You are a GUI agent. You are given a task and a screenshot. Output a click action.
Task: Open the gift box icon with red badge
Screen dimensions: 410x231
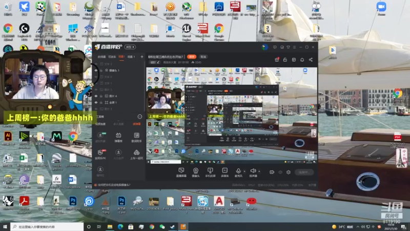tap(277, 60)
